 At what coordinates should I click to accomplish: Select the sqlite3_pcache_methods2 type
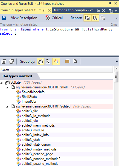41,159
